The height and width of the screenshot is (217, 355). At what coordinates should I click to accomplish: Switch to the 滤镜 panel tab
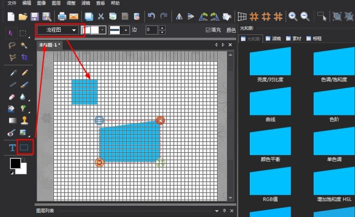pyautogui.click(x=273, y=39)
